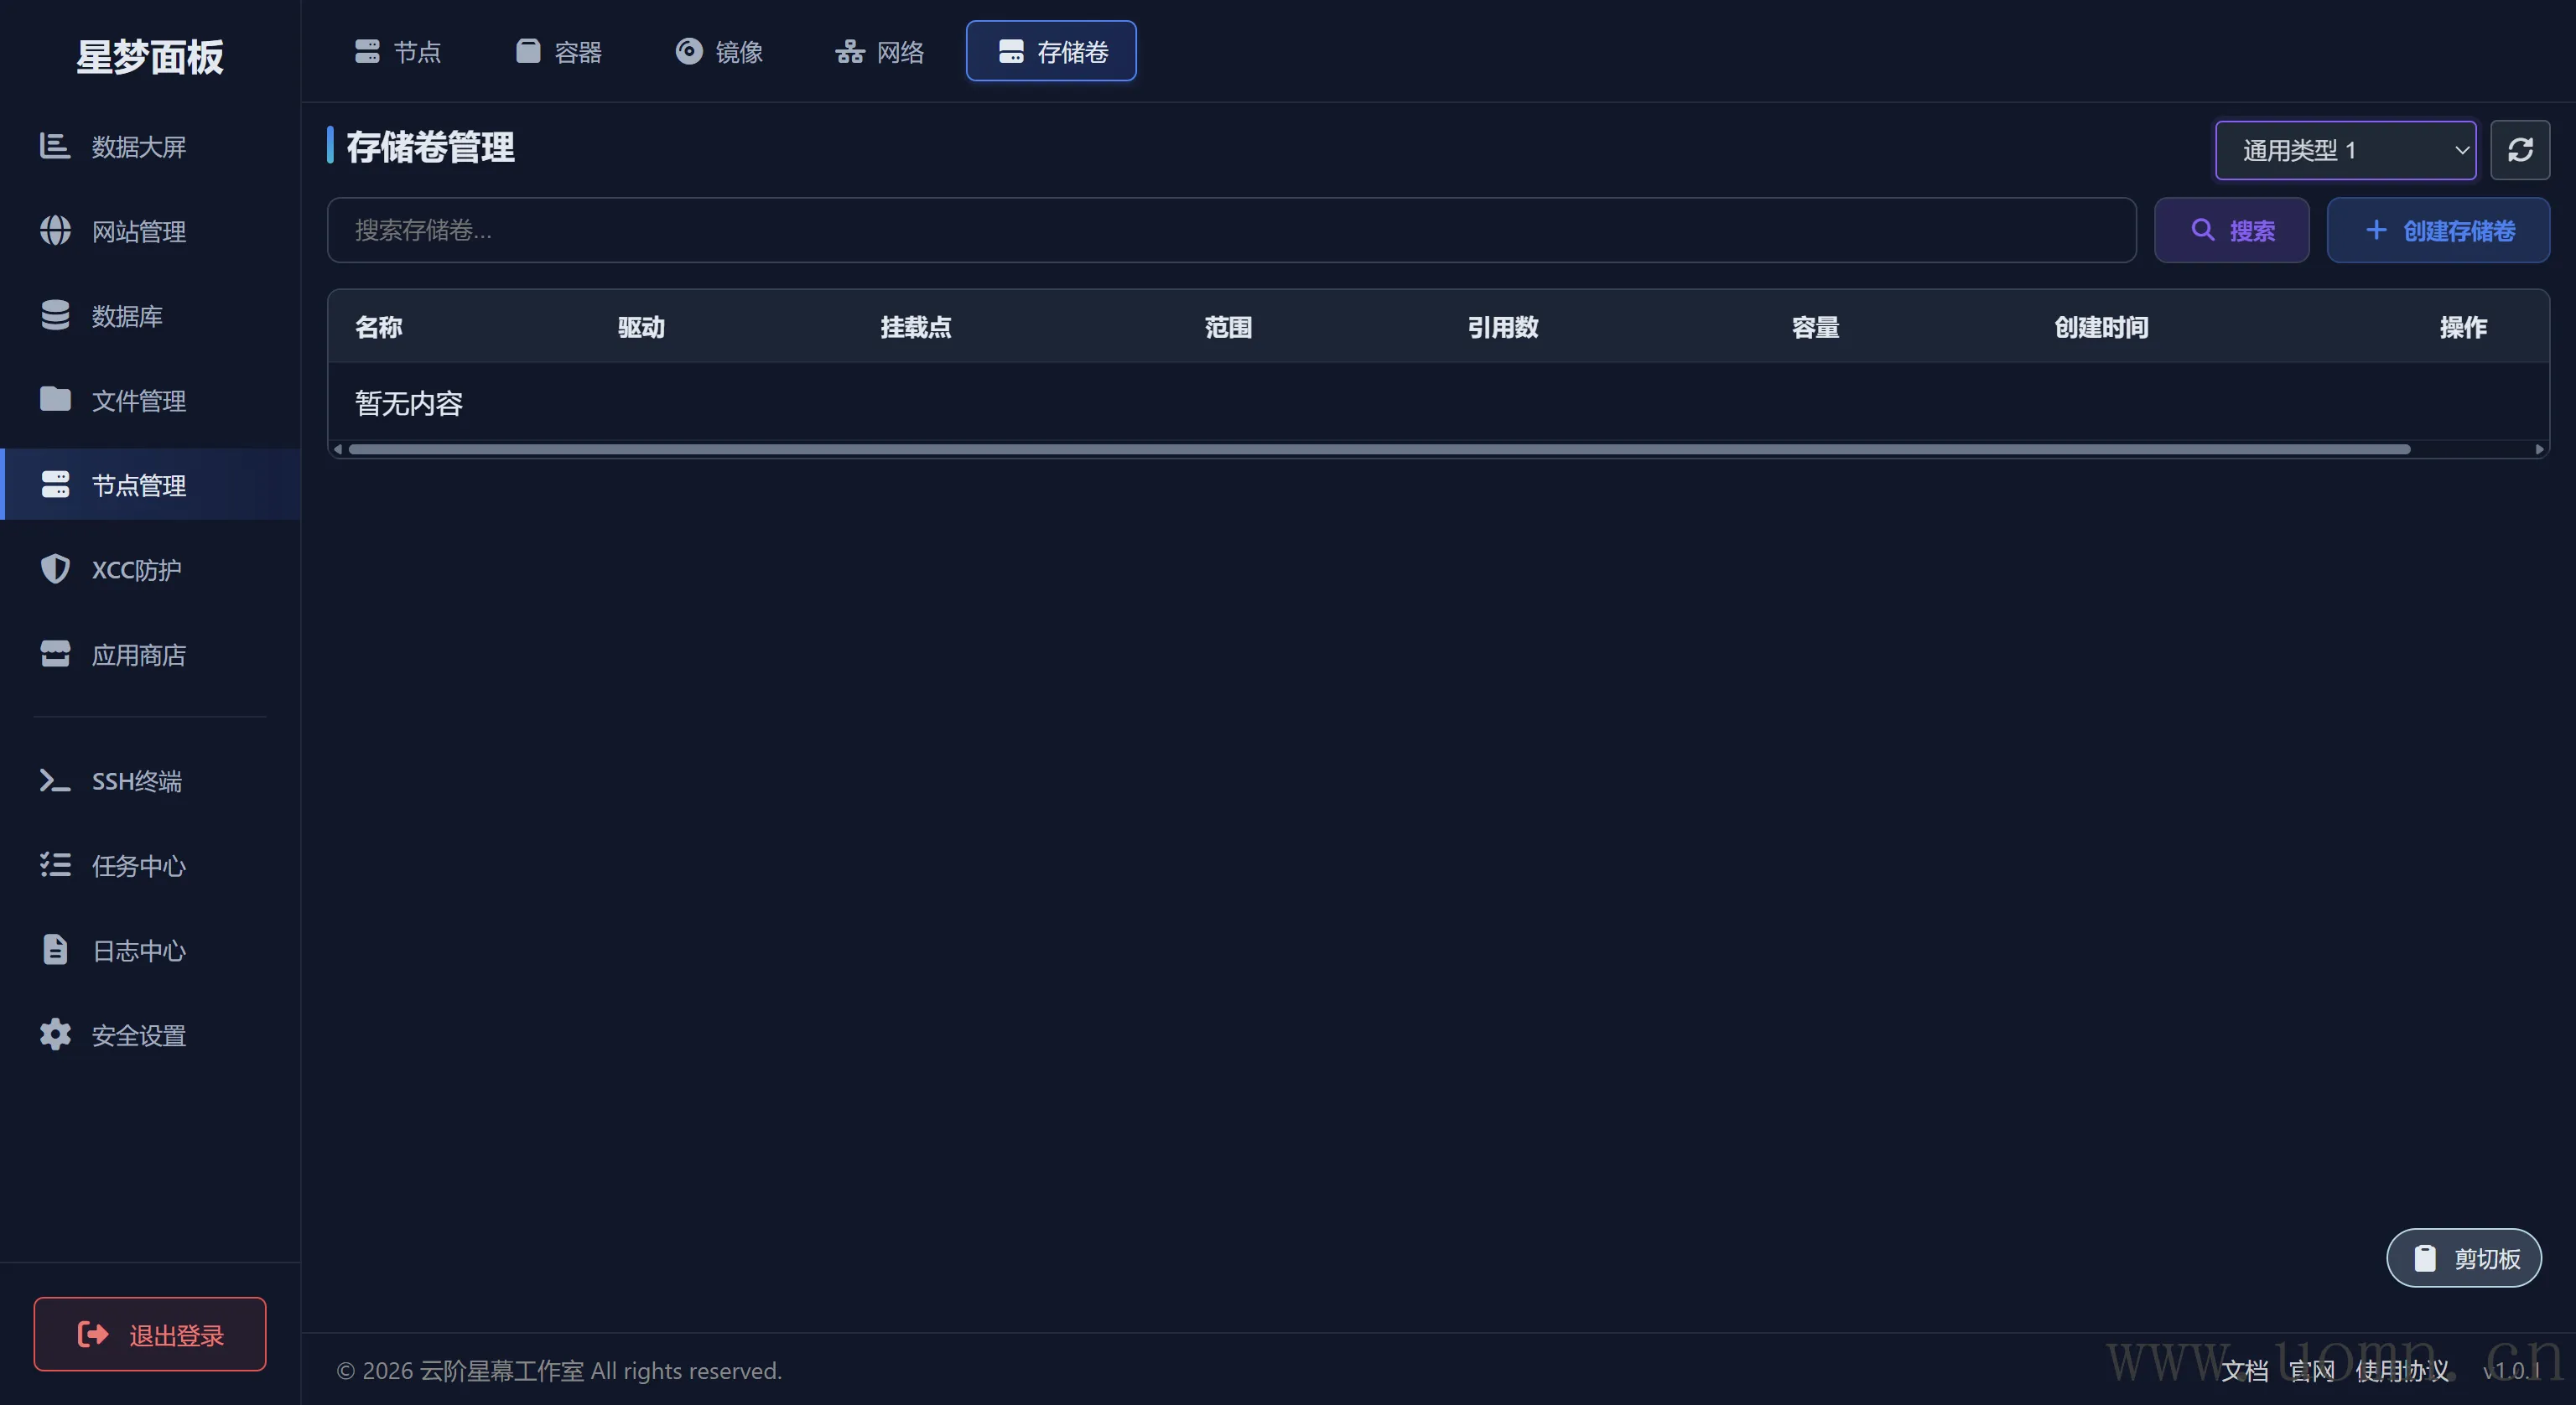Focus the 搜索存储卷 search field
2576x1405 pixels.
[1230, 231]
